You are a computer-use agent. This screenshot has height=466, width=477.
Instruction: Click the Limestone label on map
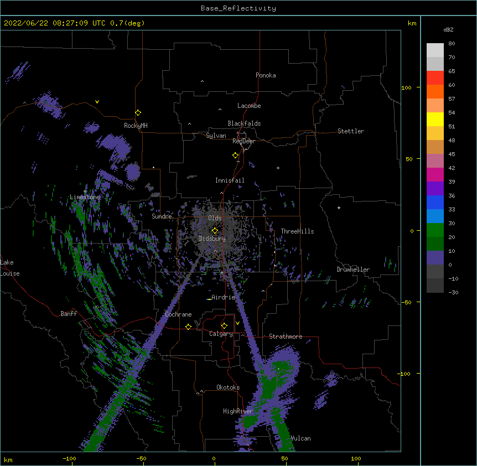tap(85, 197)
